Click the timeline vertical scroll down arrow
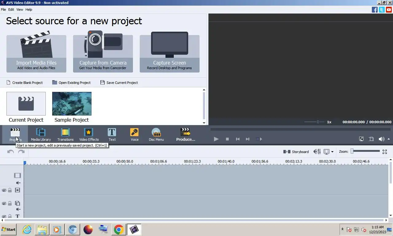Image resolution: width=393 pixels, height=236 pixels. pyautogui.click(x=391, y=215)
